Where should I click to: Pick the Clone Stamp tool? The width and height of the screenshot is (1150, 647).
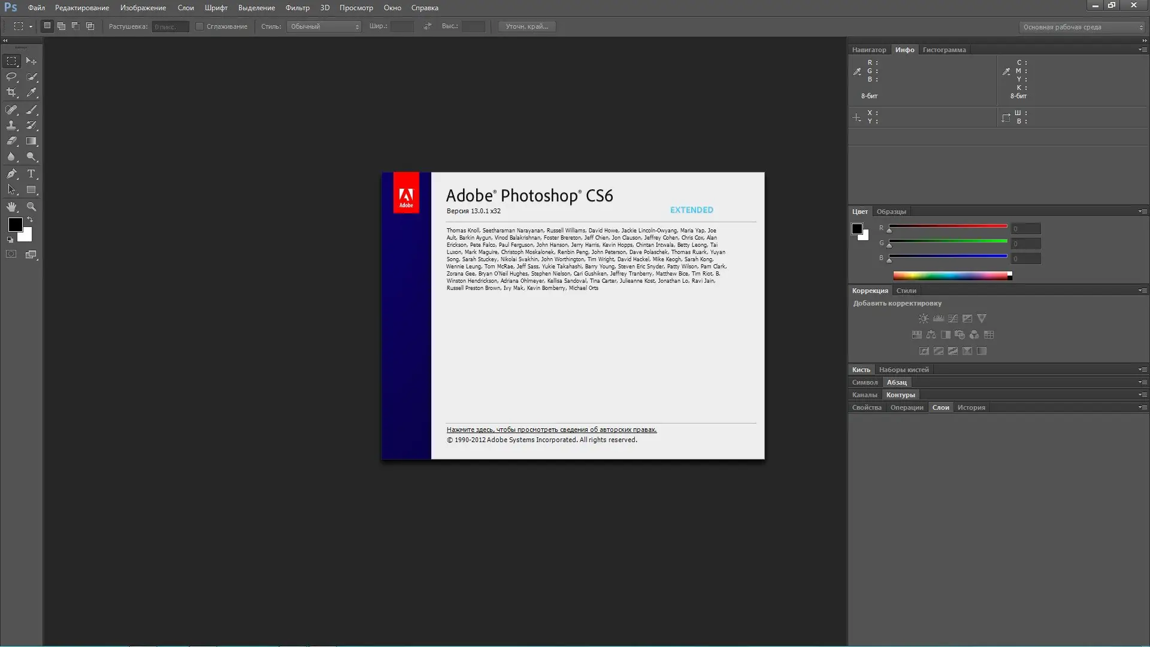click(11, 125)
